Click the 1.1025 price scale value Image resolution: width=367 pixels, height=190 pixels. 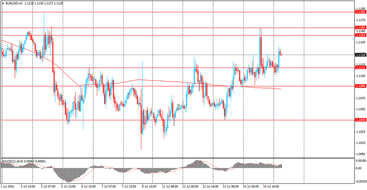point(361,132)
